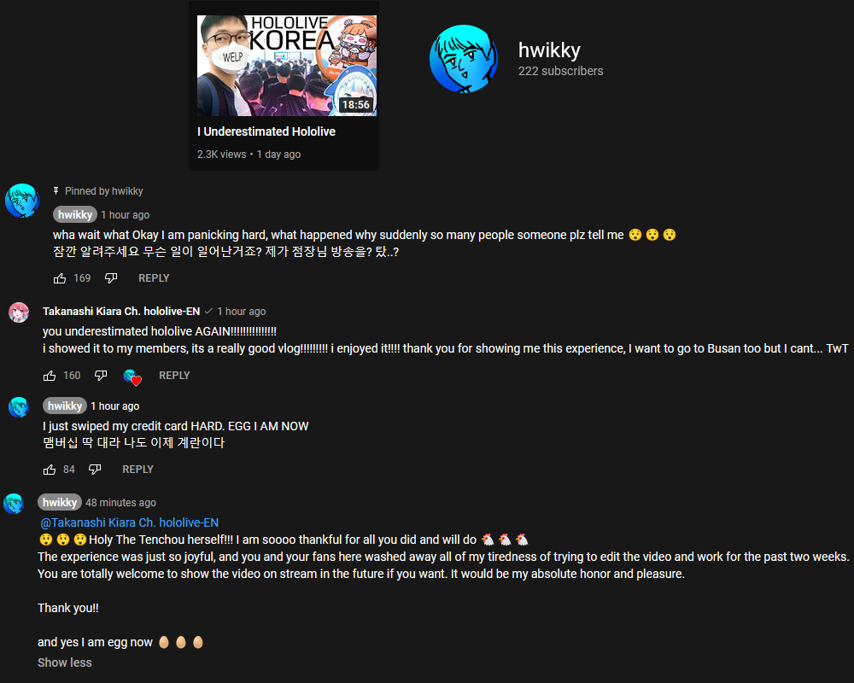Reply to the credit card comment
854x683 pixels.
tap(137, 470)
